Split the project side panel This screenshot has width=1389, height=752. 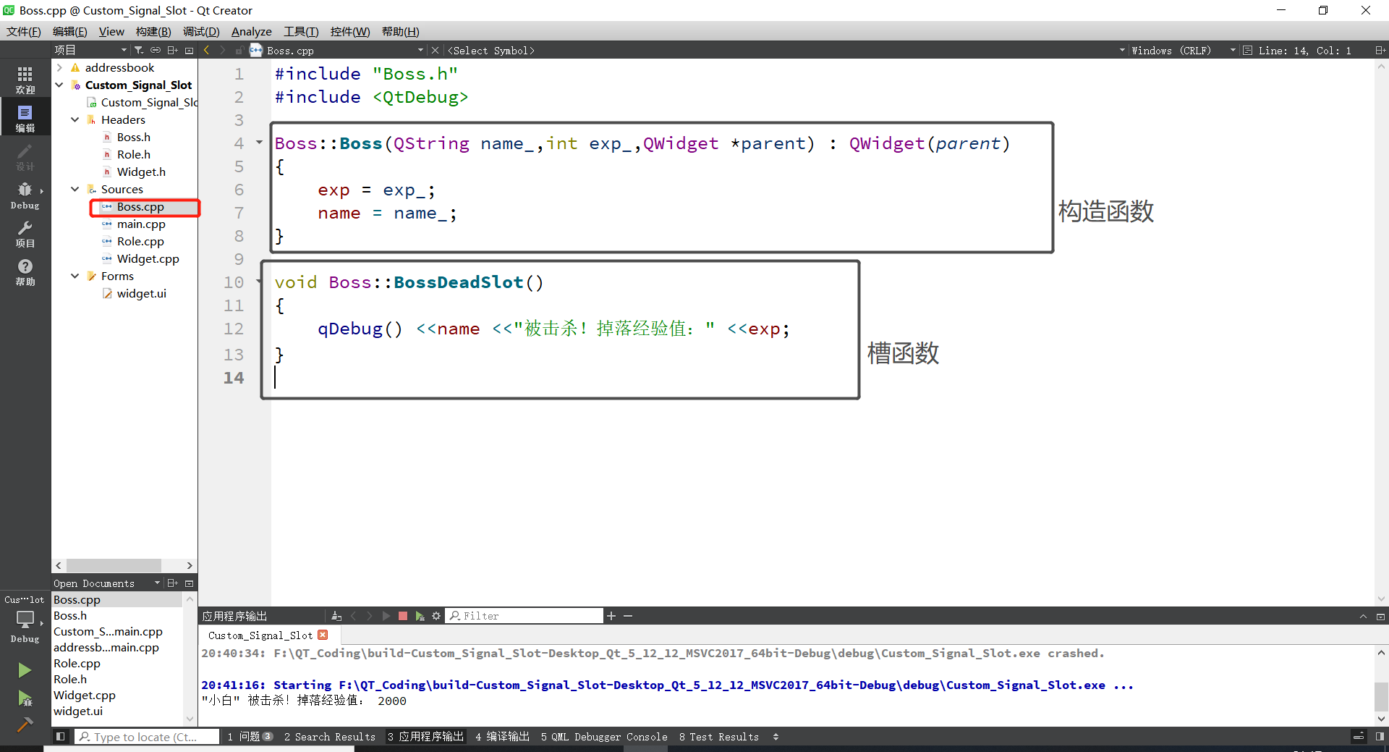pyautogui.click(x=172, y=50)
